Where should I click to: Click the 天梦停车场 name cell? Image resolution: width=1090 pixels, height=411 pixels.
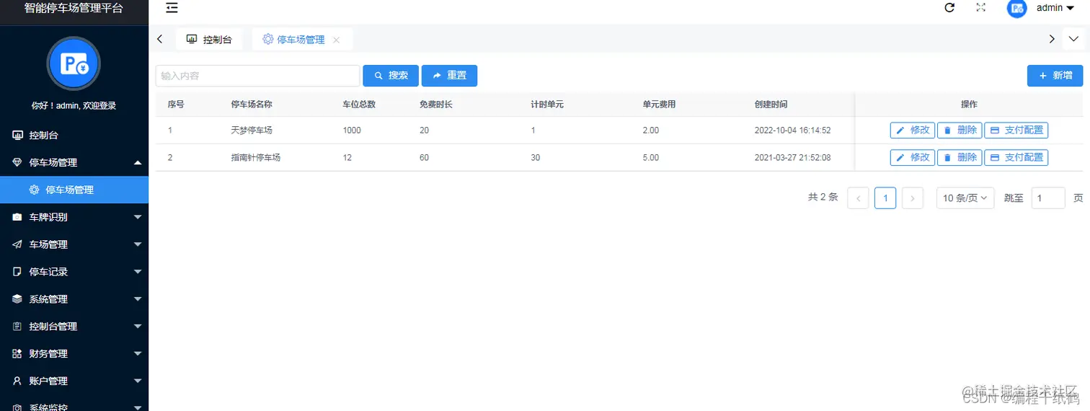point(252,131)
